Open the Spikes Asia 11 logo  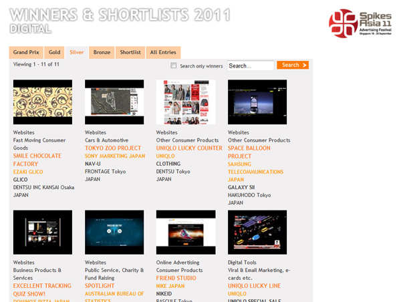click(360, 23)
